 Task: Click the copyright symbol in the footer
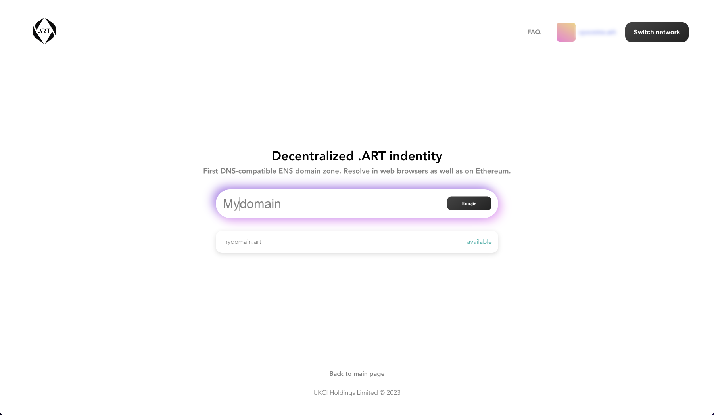click(x=382, y=393)
